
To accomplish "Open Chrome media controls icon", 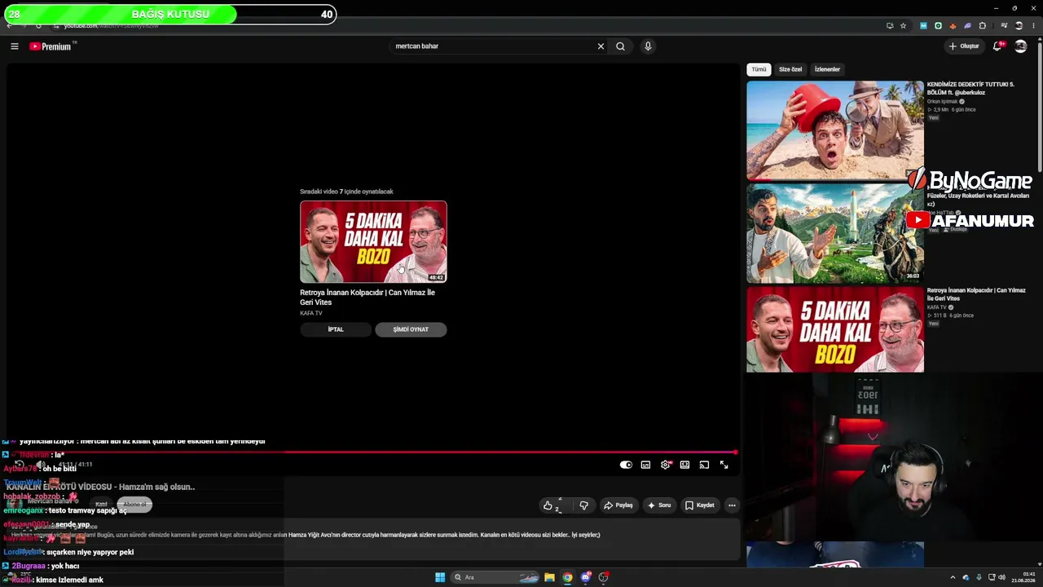I will tap(1004, 25).
